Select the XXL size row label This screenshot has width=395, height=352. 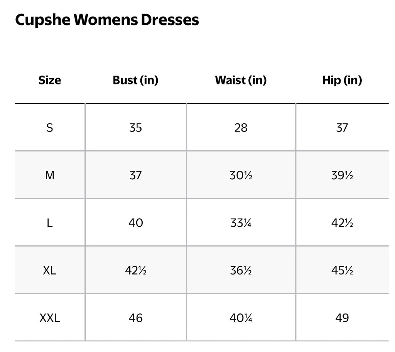click(50, 318)
